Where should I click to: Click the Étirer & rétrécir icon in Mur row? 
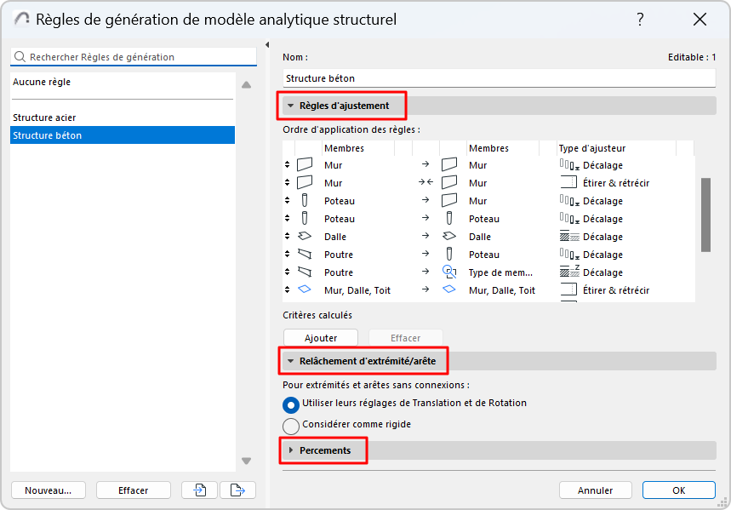568,183
